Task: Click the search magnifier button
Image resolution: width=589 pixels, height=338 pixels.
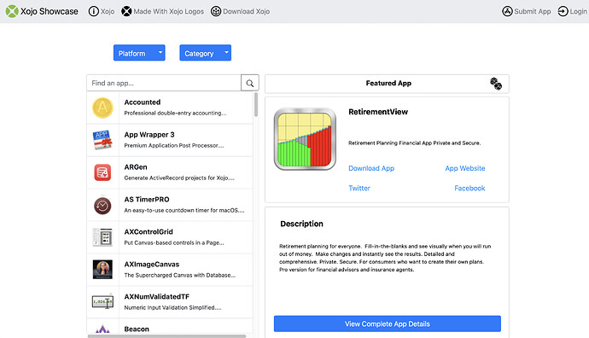Action: click(250, 83)
